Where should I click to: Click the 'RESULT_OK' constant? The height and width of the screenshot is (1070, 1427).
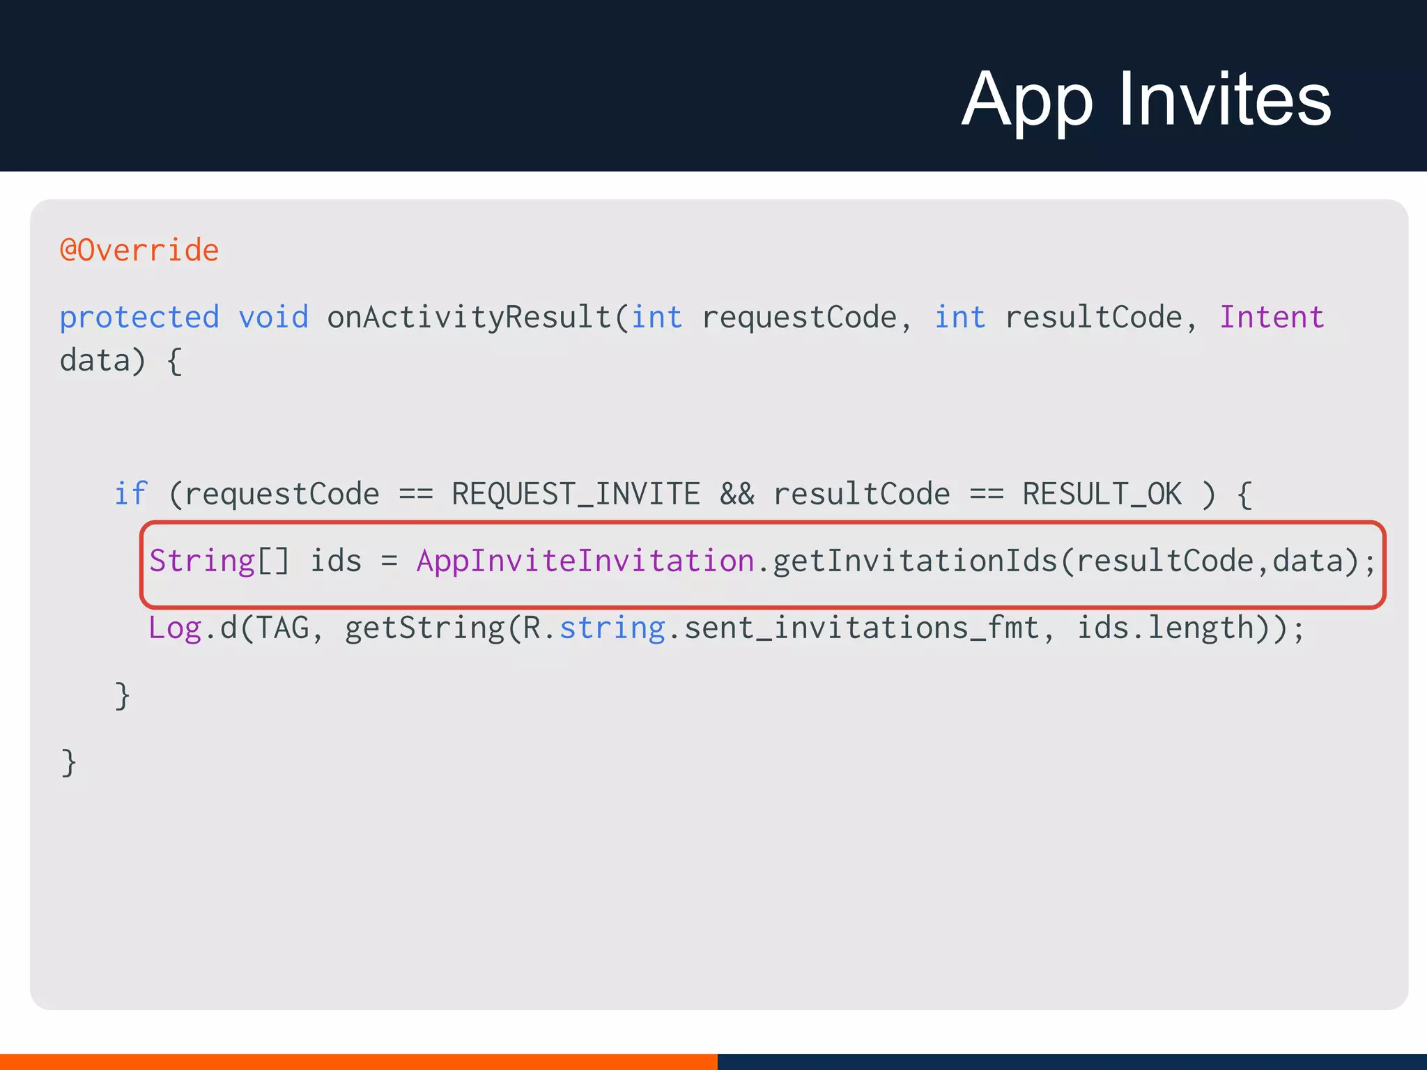1102,495
